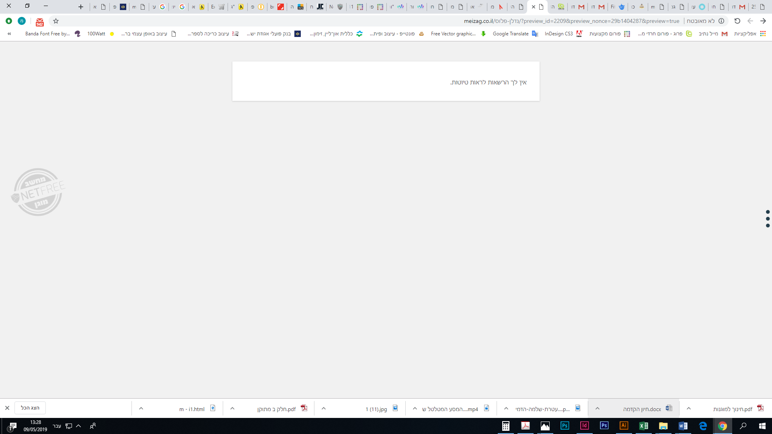Open the red 942 extension icon
The height and width of the screenshot is (434, 772).
pyautogui.click(x=39, y=22)
